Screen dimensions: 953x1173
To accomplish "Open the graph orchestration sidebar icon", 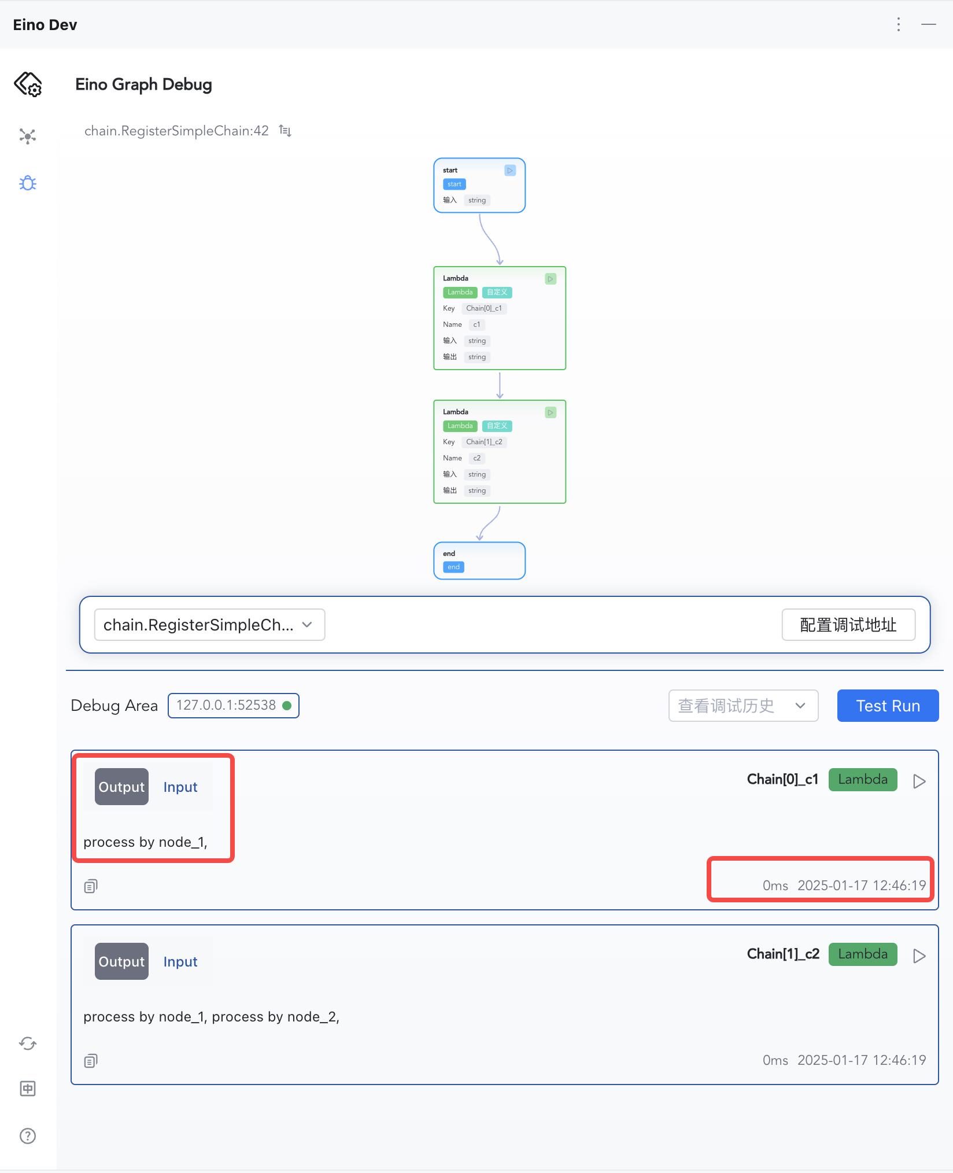I will click(x=28, y=136).
